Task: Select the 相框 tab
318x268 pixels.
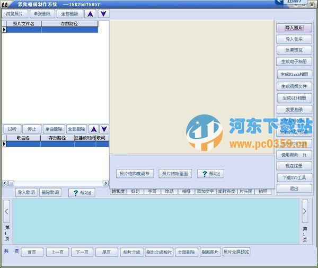Action: 186,191
